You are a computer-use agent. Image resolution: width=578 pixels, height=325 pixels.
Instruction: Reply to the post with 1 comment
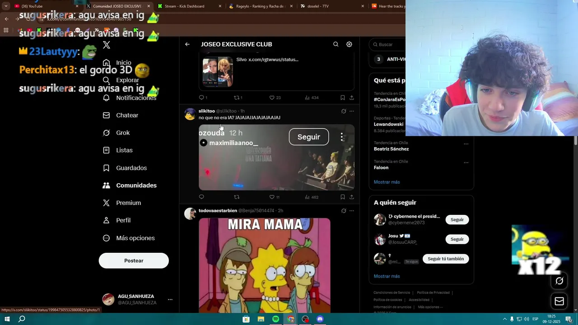click(x=203, y=97)
